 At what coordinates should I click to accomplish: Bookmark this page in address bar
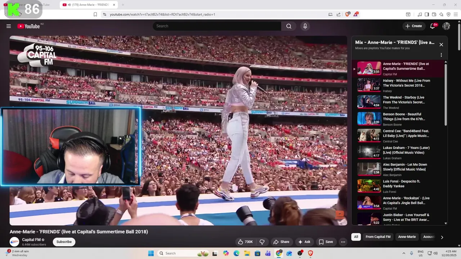(95, 14)
